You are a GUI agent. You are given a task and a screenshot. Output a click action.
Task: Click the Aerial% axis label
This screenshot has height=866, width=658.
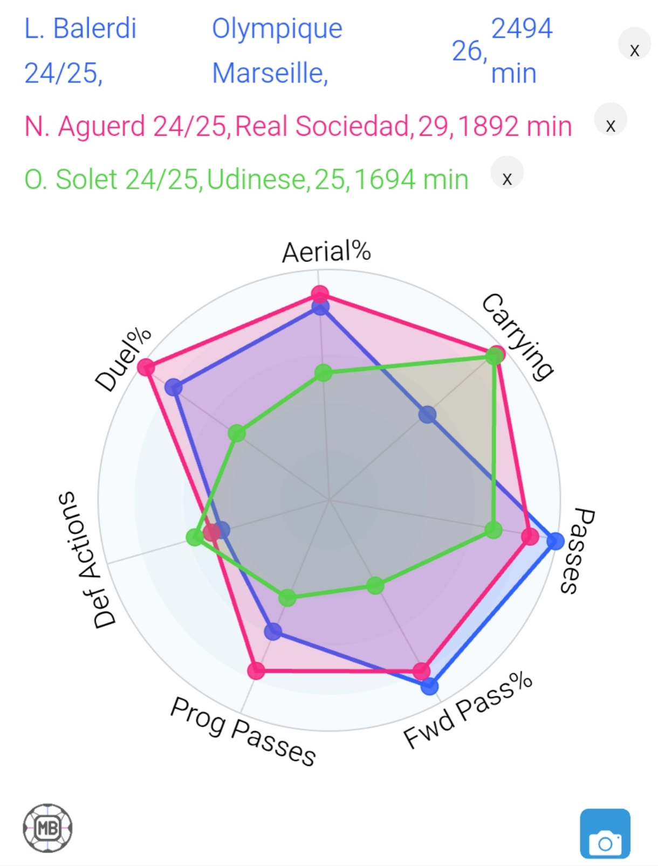[x=327, y=252]
